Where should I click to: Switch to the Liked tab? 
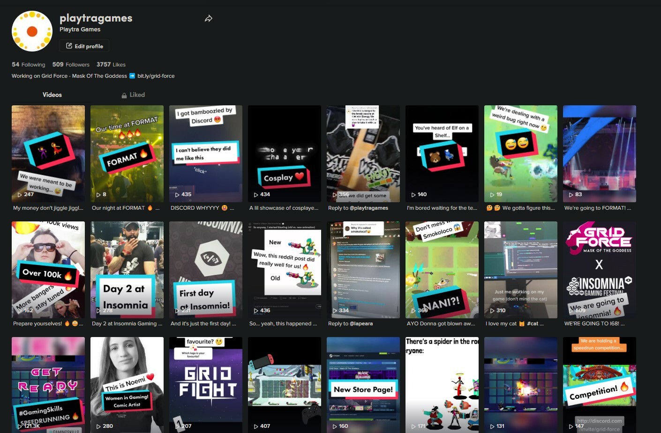pyautogui.click(x=133, y=95)
